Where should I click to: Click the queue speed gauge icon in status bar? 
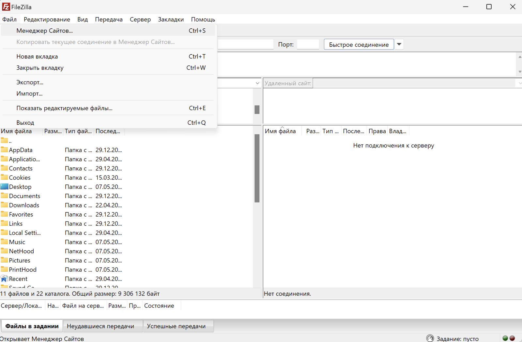pyautogui.click(x=430, y=338)
